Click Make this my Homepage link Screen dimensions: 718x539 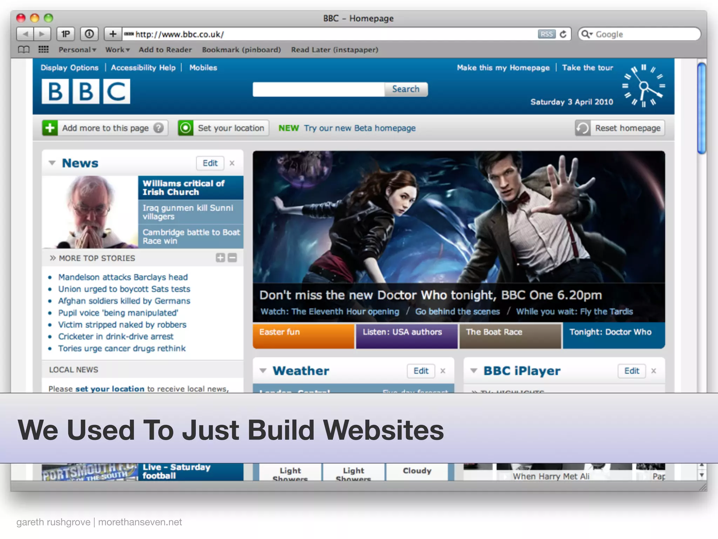(503, 67)
